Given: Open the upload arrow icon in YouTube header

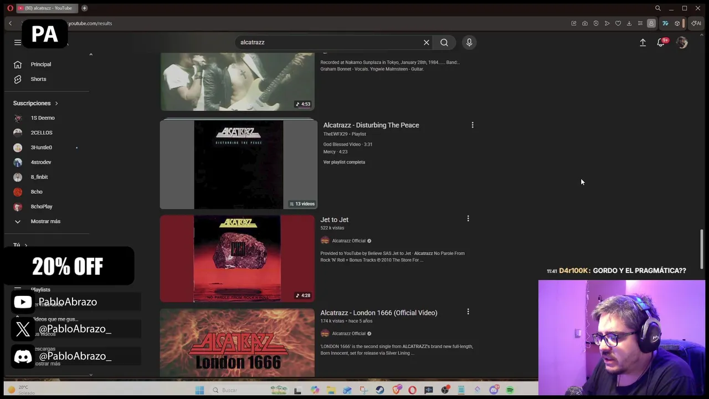Looking at the screenshot, I should pos(643,43).
